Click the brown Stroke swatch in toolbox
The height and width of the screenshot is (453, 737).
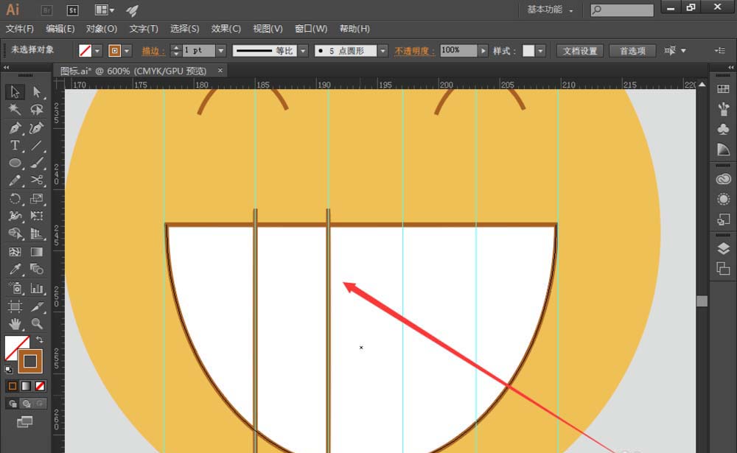[30, 362]
